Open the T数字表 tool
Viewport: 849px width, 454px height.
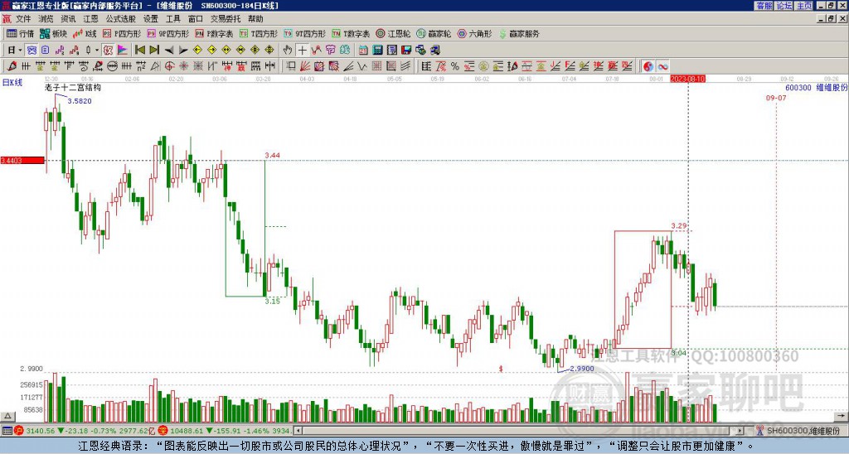pyautogui.click(x=351, y=33)
